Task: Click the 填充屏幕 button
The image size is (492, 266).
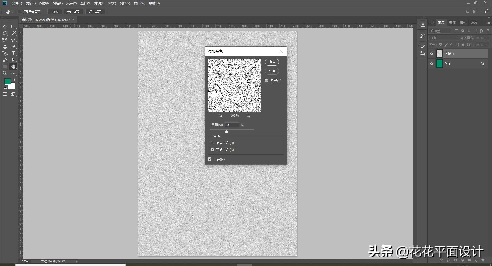Action: point(95,12)
